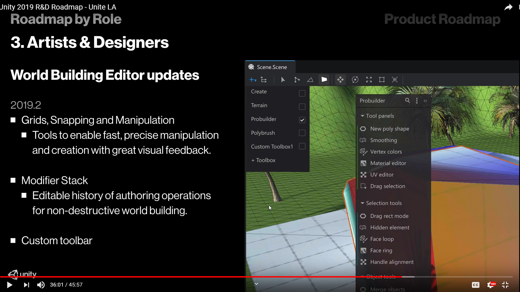Viewport: 520px width, 292px height.
Task: Open Probuilder panel three-dot options menu
Action: 417,101
